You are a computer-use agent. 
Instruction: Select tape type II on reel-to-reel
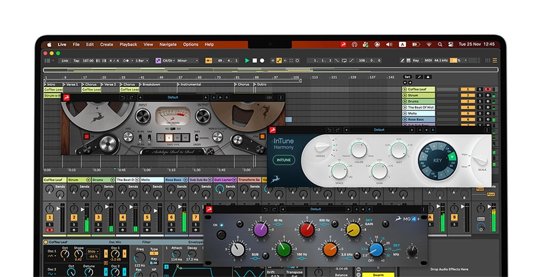coord(169,138)
